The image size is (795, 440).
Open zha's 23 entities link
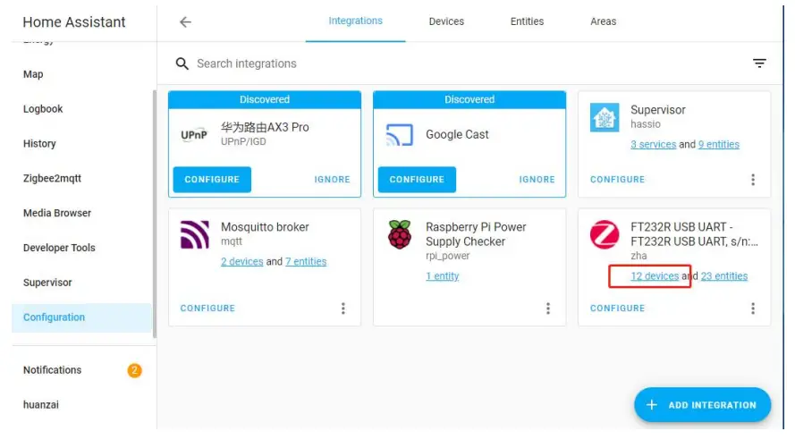pos(724,276)
